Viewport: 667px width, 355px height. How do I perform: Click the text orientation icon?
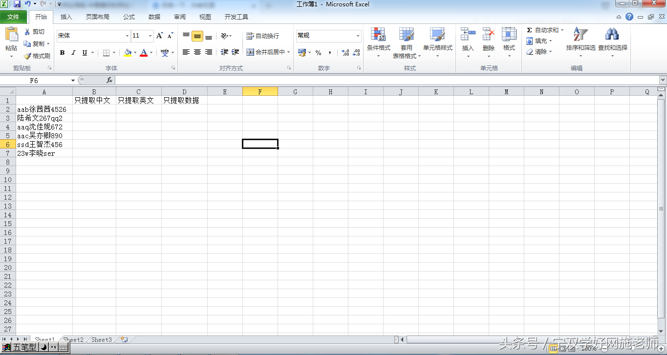point(224,36)
